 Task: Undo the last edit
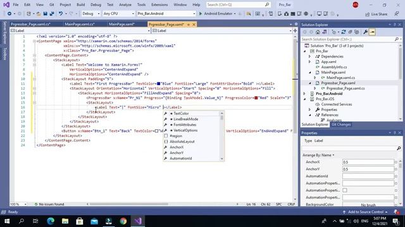61,14
